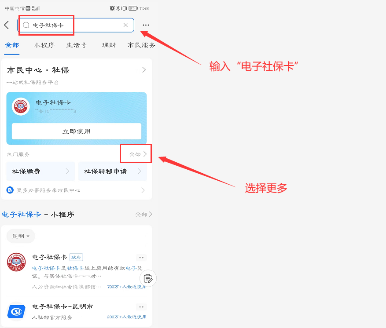Switch to the 全部 tab
This screenshot has width=386, height=328.
(x=12, y=45)
